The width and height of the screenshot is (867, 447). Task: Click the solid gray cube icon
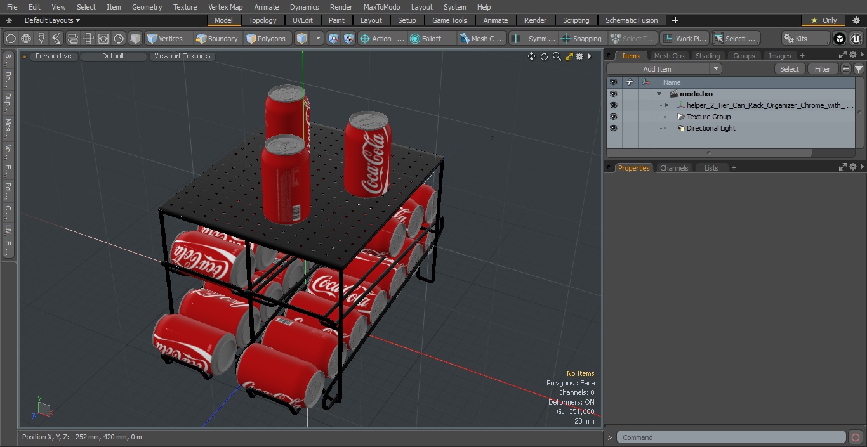pos(135,39)
